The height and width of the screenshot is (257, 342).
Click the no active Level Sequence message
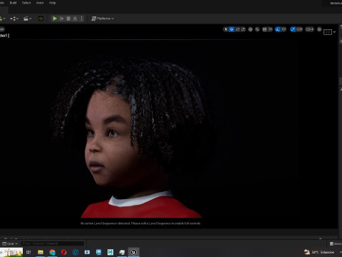140,223
